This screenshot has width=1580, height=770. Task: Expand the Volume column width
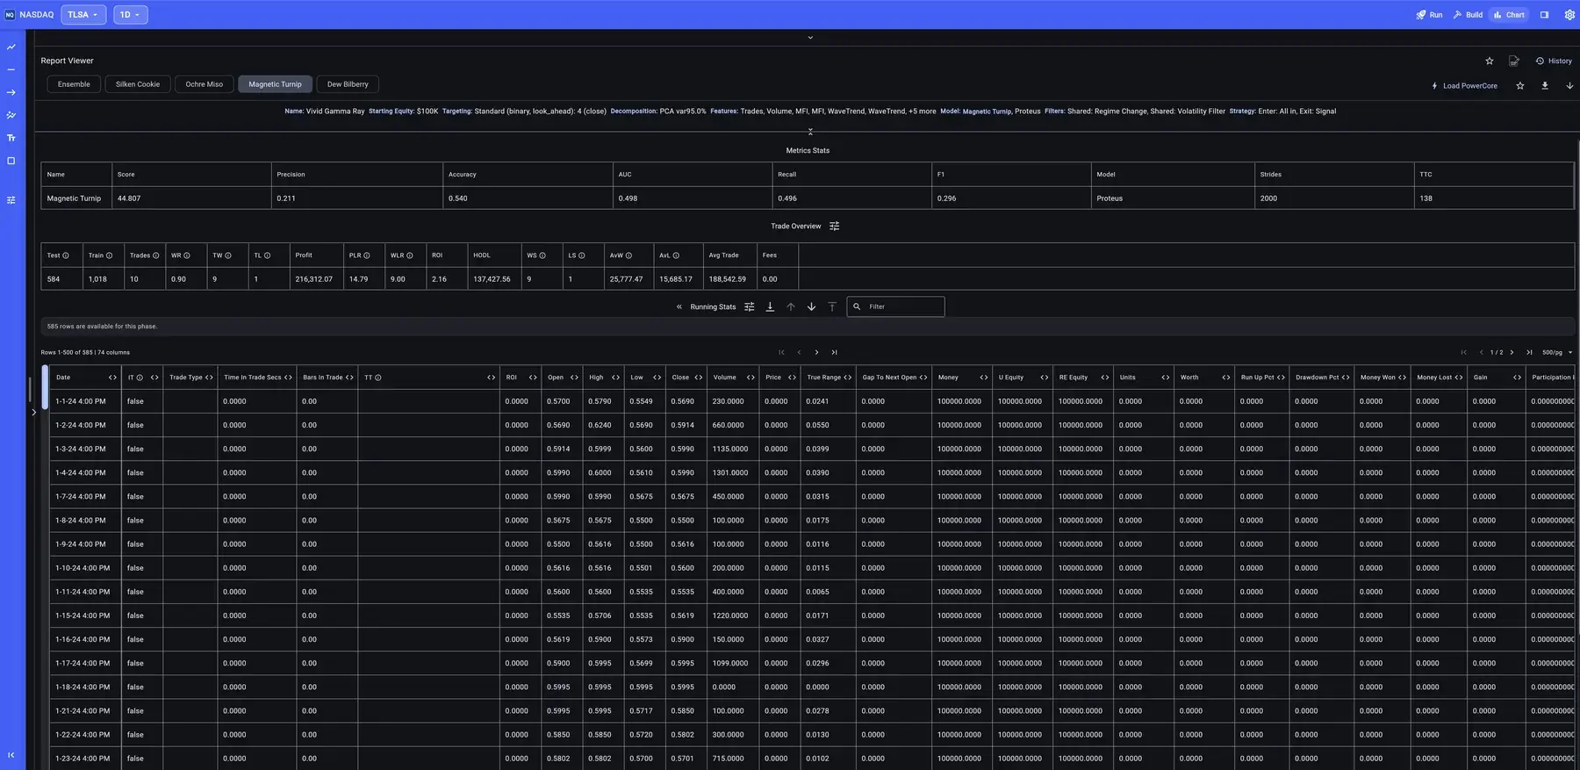pyautogui.click(x=750, y=378)
